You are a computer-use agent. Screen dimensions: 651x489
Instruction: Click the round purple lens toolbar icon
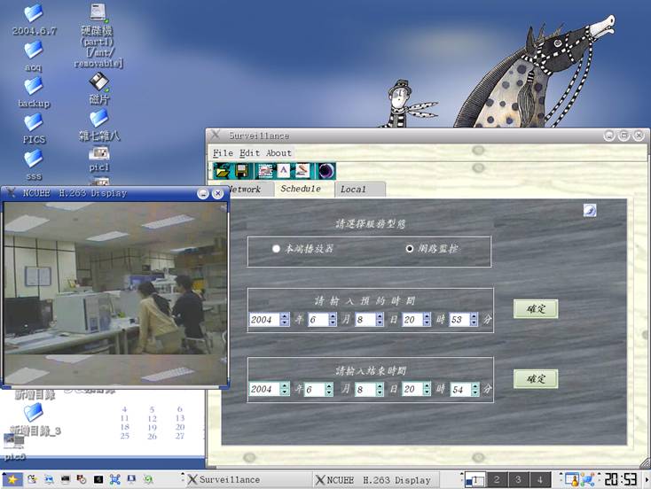pyautogui.click(x=325, y=170)
